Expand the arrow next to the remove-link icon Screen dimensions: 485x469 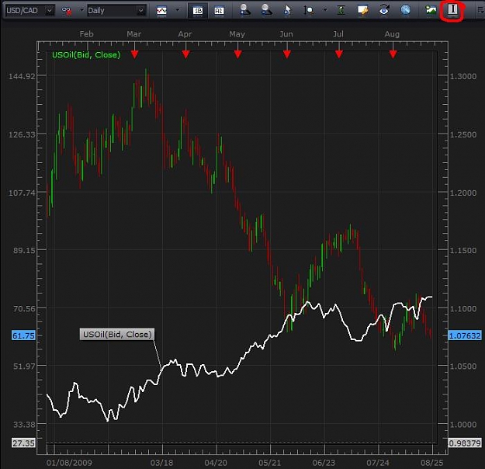(x=82, y=10)
